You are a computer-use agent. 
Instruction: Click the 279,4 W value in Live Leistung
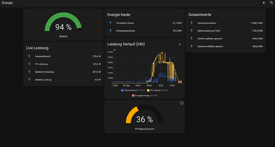96,56
